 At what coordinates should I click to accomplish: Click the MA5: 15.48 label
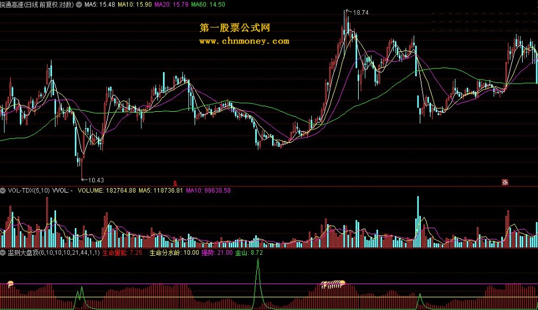100,5
